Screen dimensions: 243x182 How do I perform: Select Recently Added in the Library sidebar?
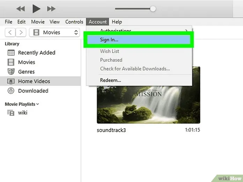[x=36, y=53]
